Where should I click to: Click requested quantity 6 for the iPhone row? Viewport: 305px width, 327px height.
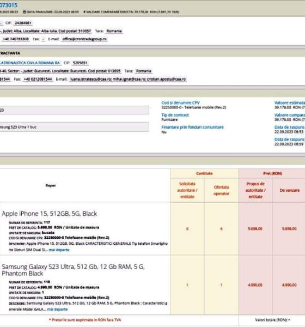tap(187, 229)
